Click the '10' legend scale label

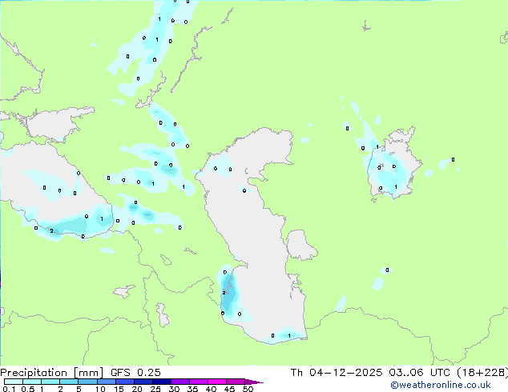[x=100, y=389]
